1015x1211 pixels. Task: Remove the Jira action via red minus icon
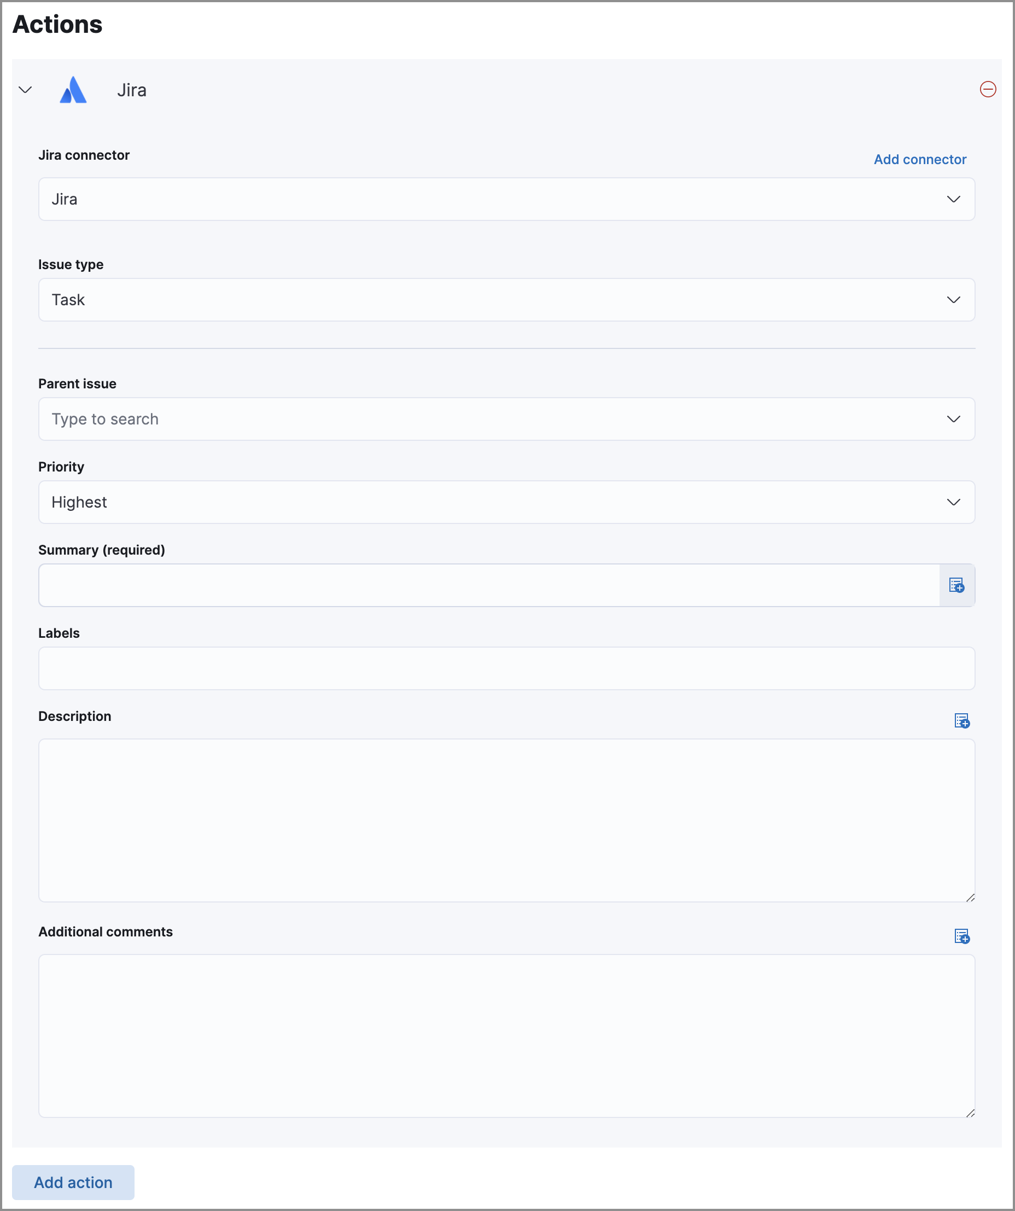[987, 89]
